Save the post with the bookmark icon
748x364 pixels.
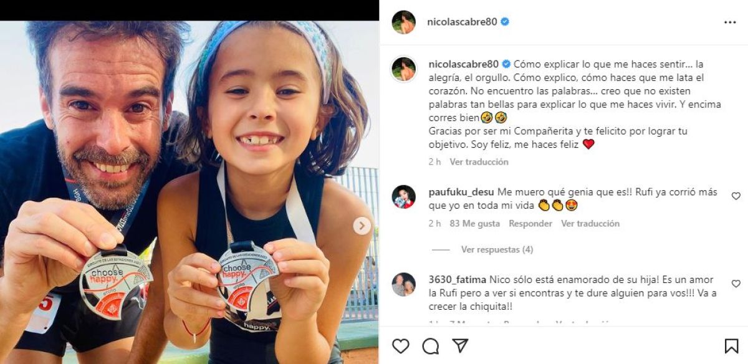pyautogui.click(x=731, y=346)
